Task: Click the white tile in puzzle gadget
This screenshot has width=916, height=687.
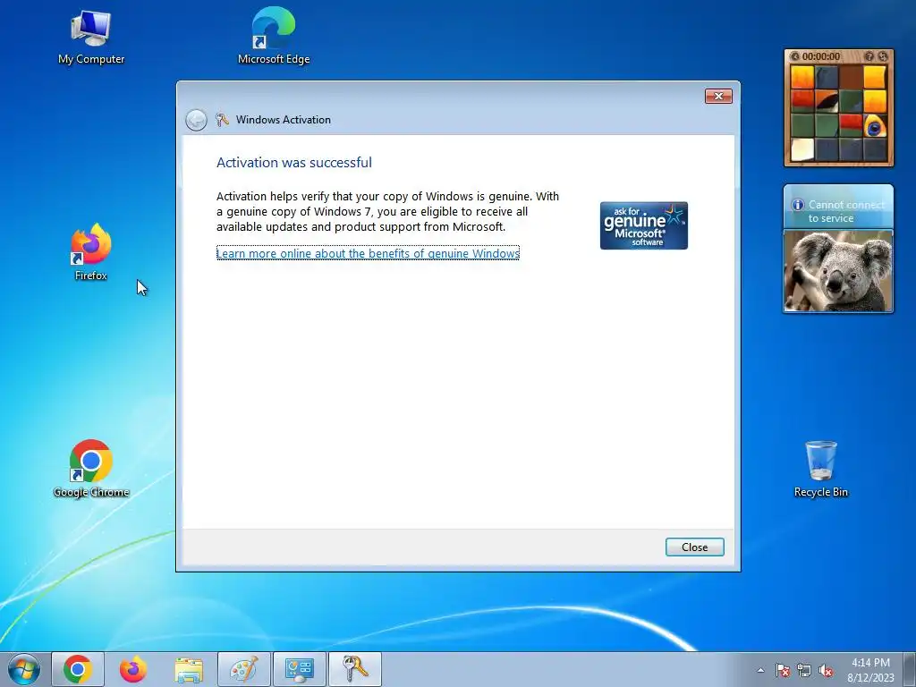Action: pos(802,149)
